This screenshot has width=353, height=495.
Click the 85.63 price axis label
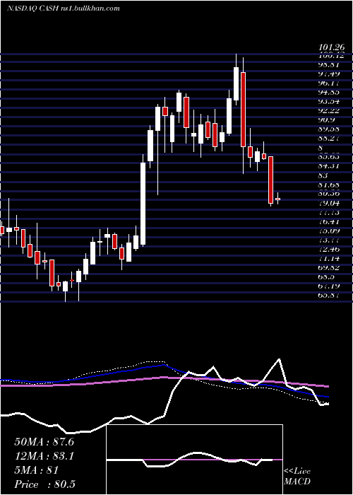[x=330, y=156]
